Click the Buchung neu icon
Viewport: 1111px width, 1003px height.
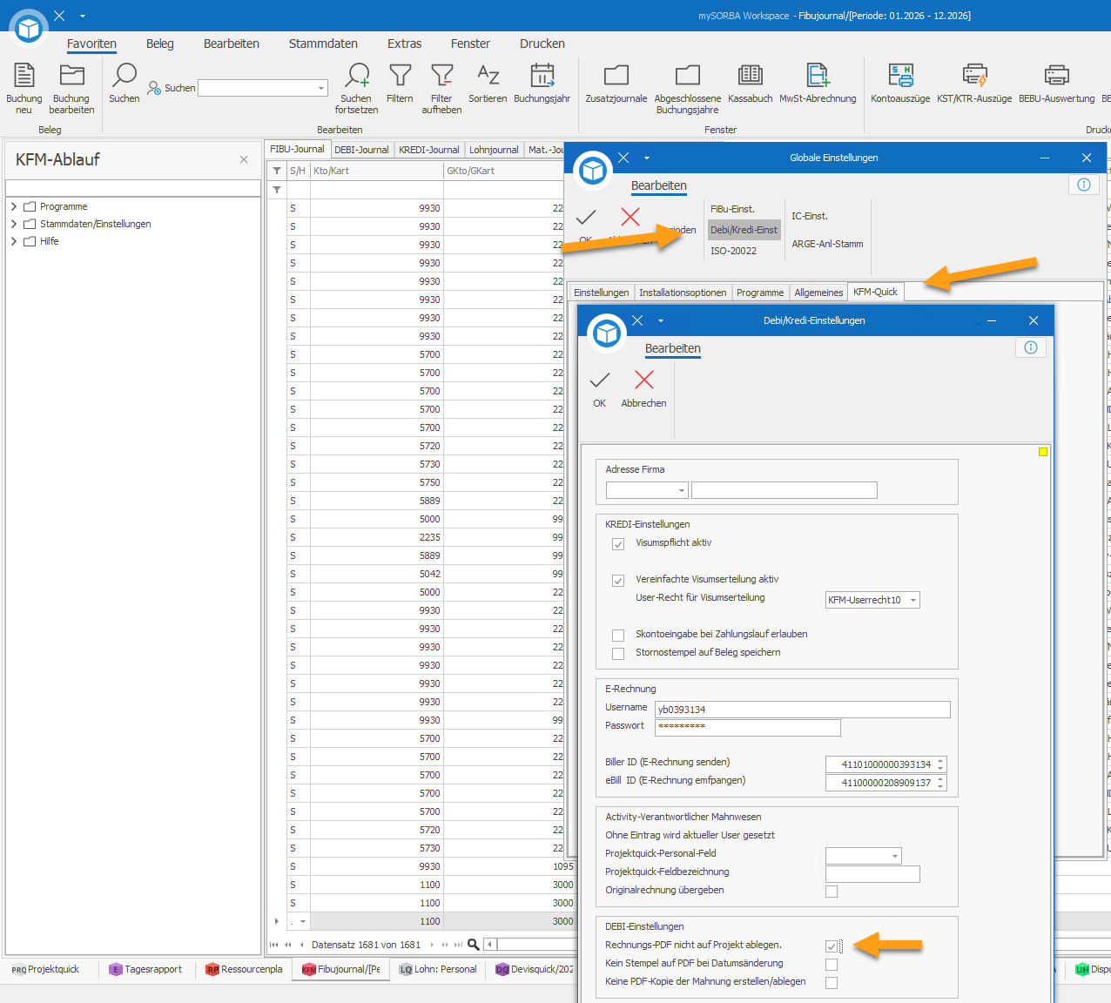coord(24,76)
